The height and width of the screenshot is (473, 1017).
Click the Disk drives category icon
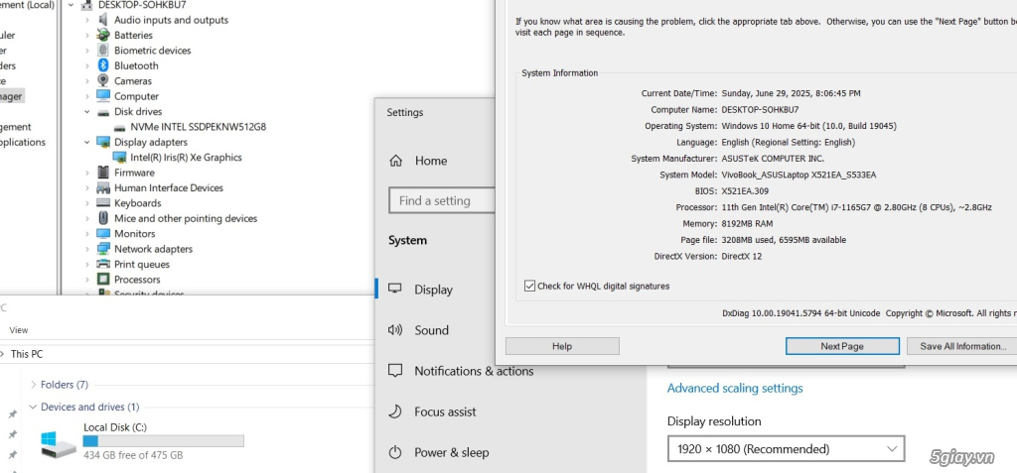click(103, 111)
